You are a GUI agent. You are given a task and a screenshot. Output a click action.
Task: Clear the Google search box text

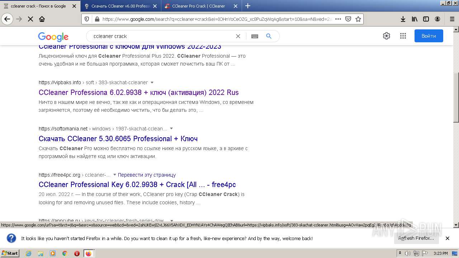coord(238,36)
